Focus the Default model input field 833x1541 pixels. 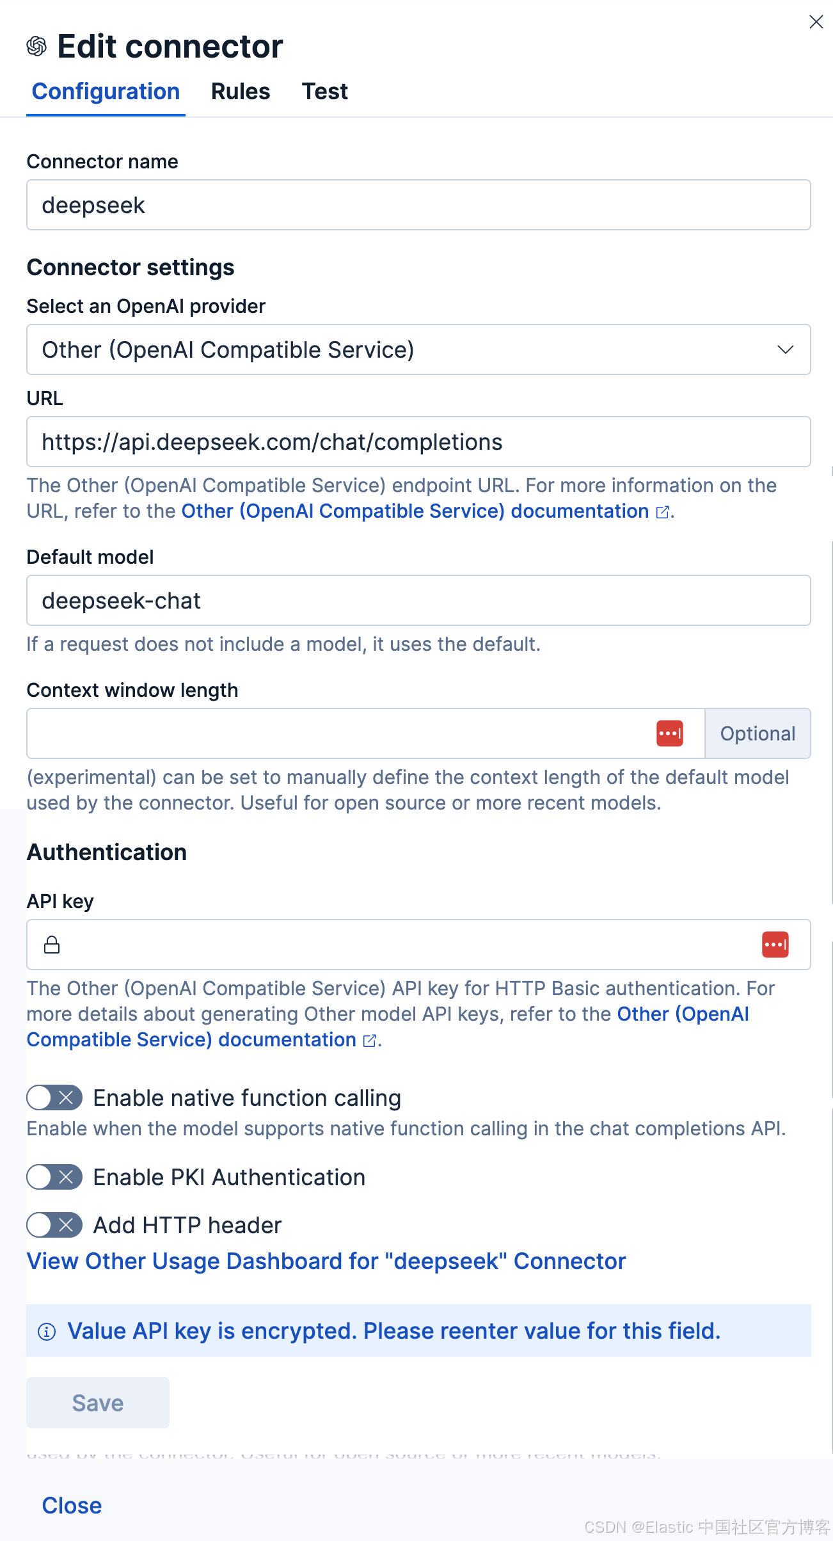(x=418, y=600)
